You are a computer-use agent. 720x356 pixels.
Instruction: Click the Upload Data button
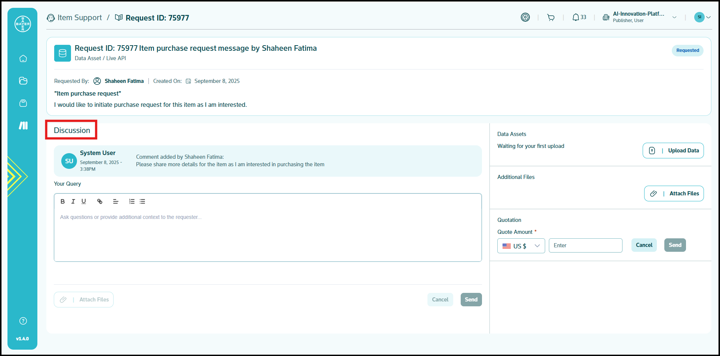click(x=673, y=151)
